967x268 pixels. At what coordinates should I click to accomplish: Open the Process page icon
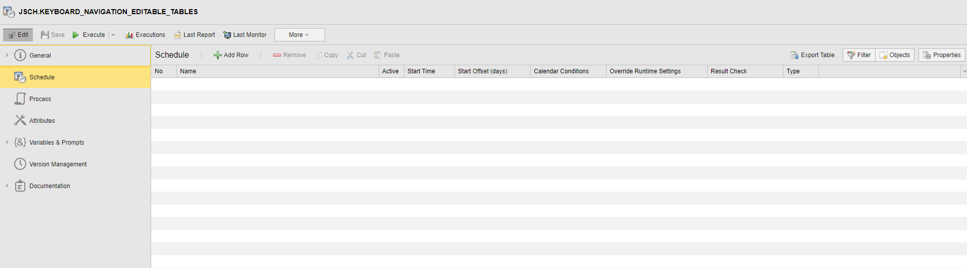coord(20,99)
